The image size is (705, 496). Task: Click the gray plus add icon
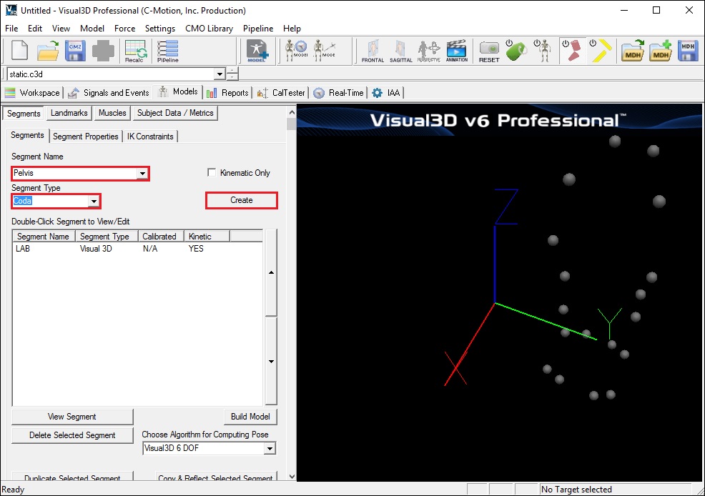coord(103,50)
